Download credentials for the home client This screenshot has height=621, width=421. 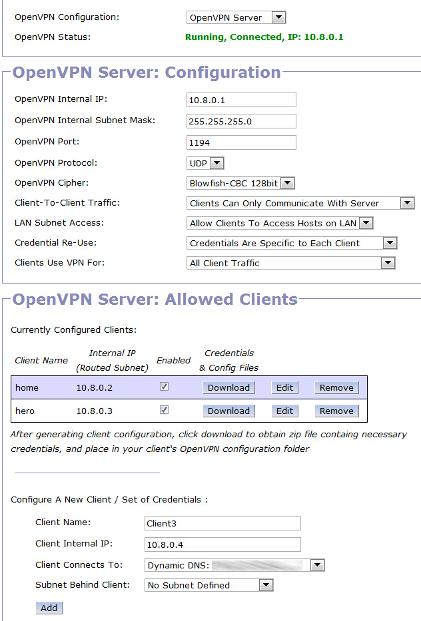coord(228,387)
